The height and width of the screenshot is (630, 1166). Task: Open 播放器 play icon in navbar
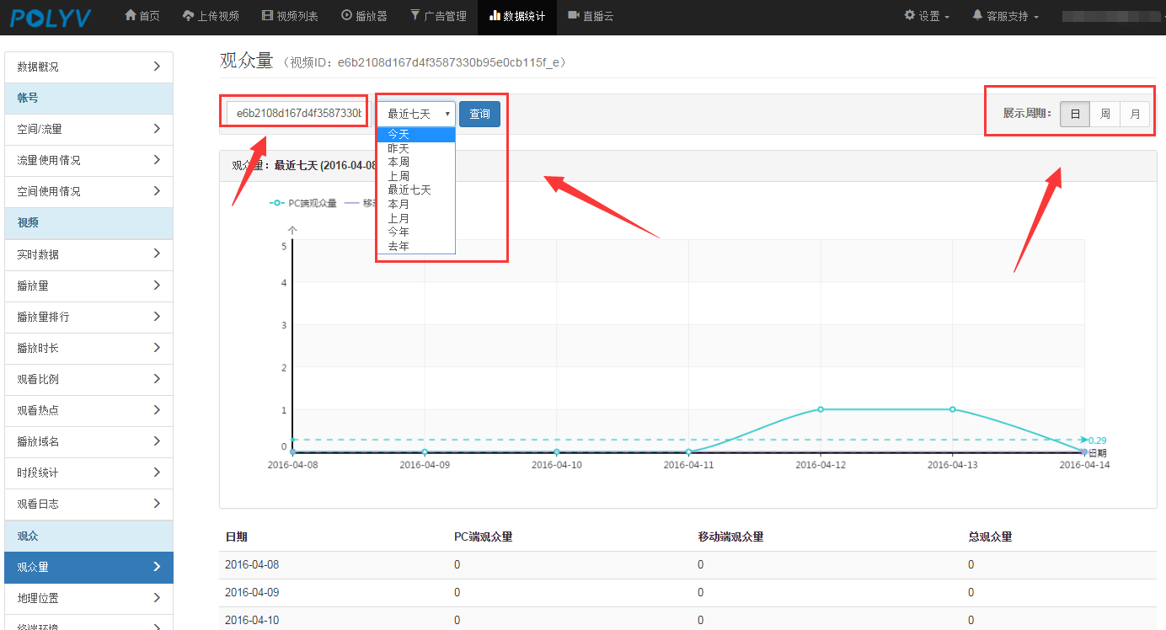tap(346, 16)
